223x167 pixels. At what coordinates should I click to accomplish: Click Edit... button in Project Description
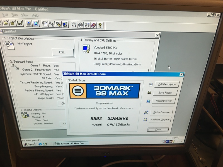coord(63,52)
